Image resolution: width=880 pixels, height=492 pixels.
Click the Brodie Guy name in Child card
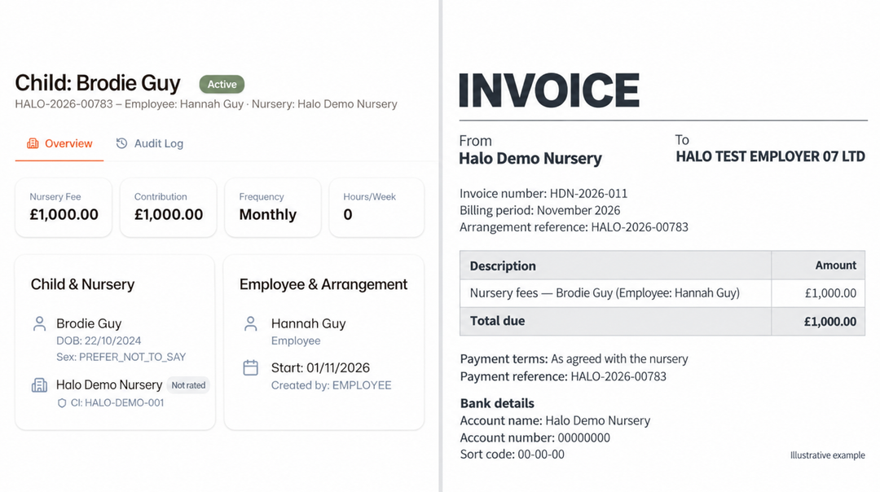click(89, 323)
